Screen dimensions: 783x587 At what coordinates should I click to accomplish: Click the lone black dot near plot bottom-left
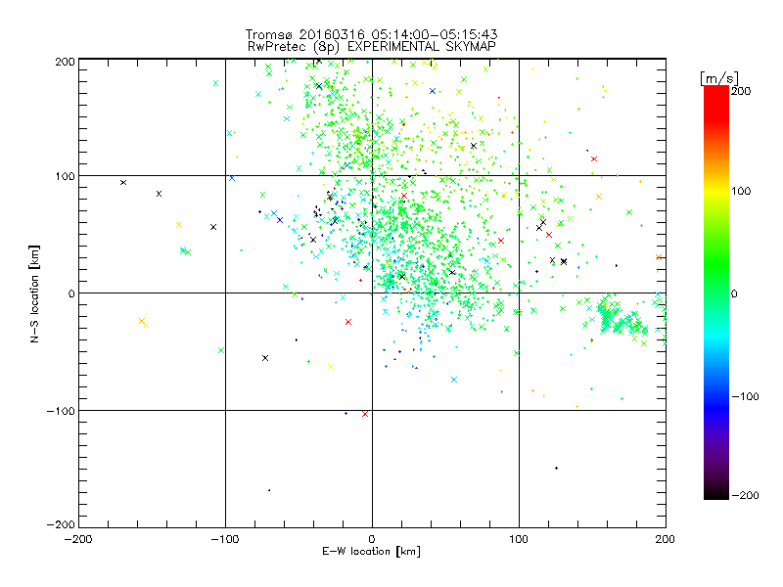tap(269, 490)
